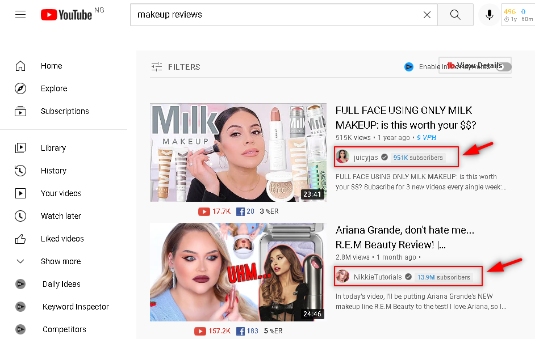Click R.E.M Beauty video description snippet
Viewport: 535px width, 339px height.
tap(421, 301)
